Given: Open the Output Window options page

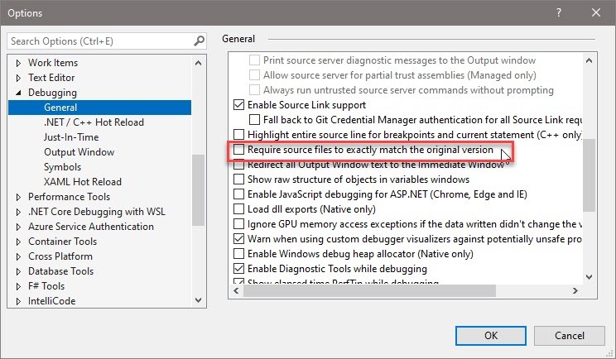Looking at the screenshot, I should [x=79, y=152].
